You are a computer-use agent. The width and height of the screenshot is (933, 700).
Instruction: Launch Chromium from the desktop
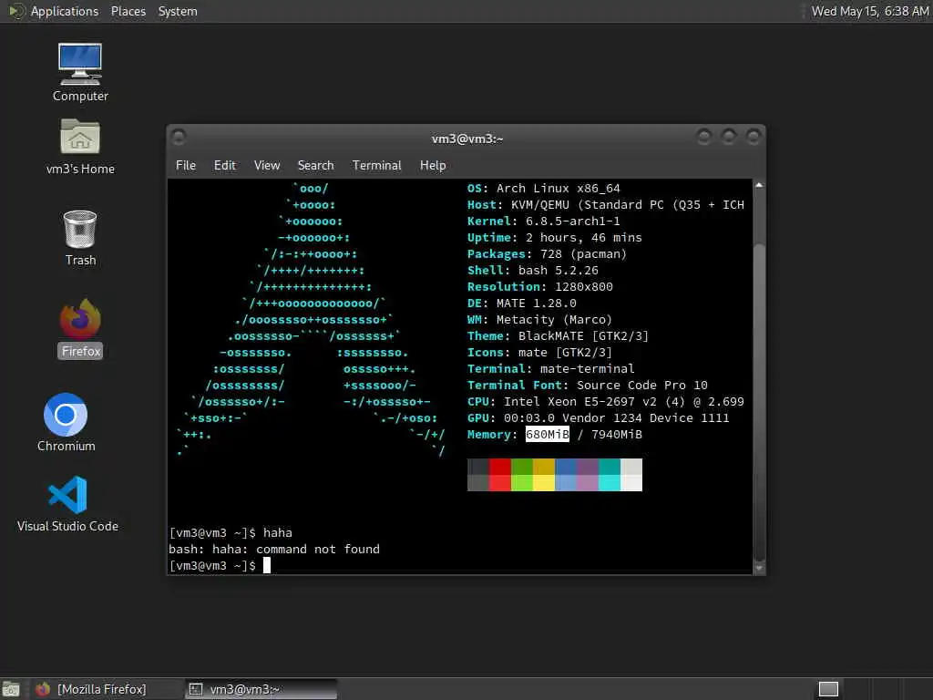pyautogui.click(x=66, y=423)
